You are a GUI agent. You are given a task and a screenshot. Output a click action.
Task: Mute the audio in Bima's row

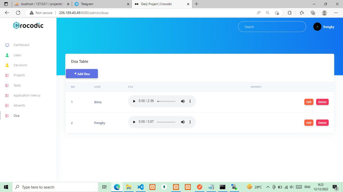point(183,101)
